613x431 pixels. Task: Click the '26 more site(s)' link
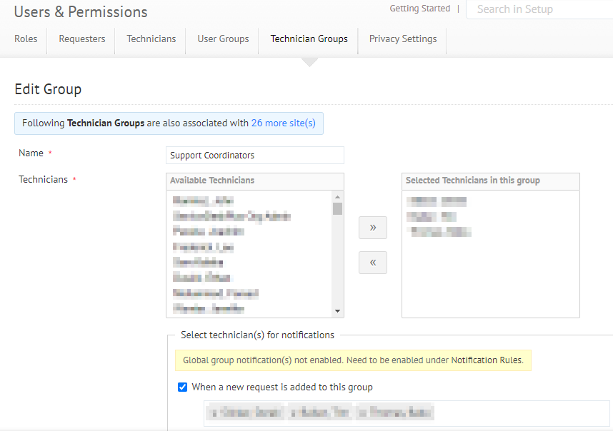283,123
